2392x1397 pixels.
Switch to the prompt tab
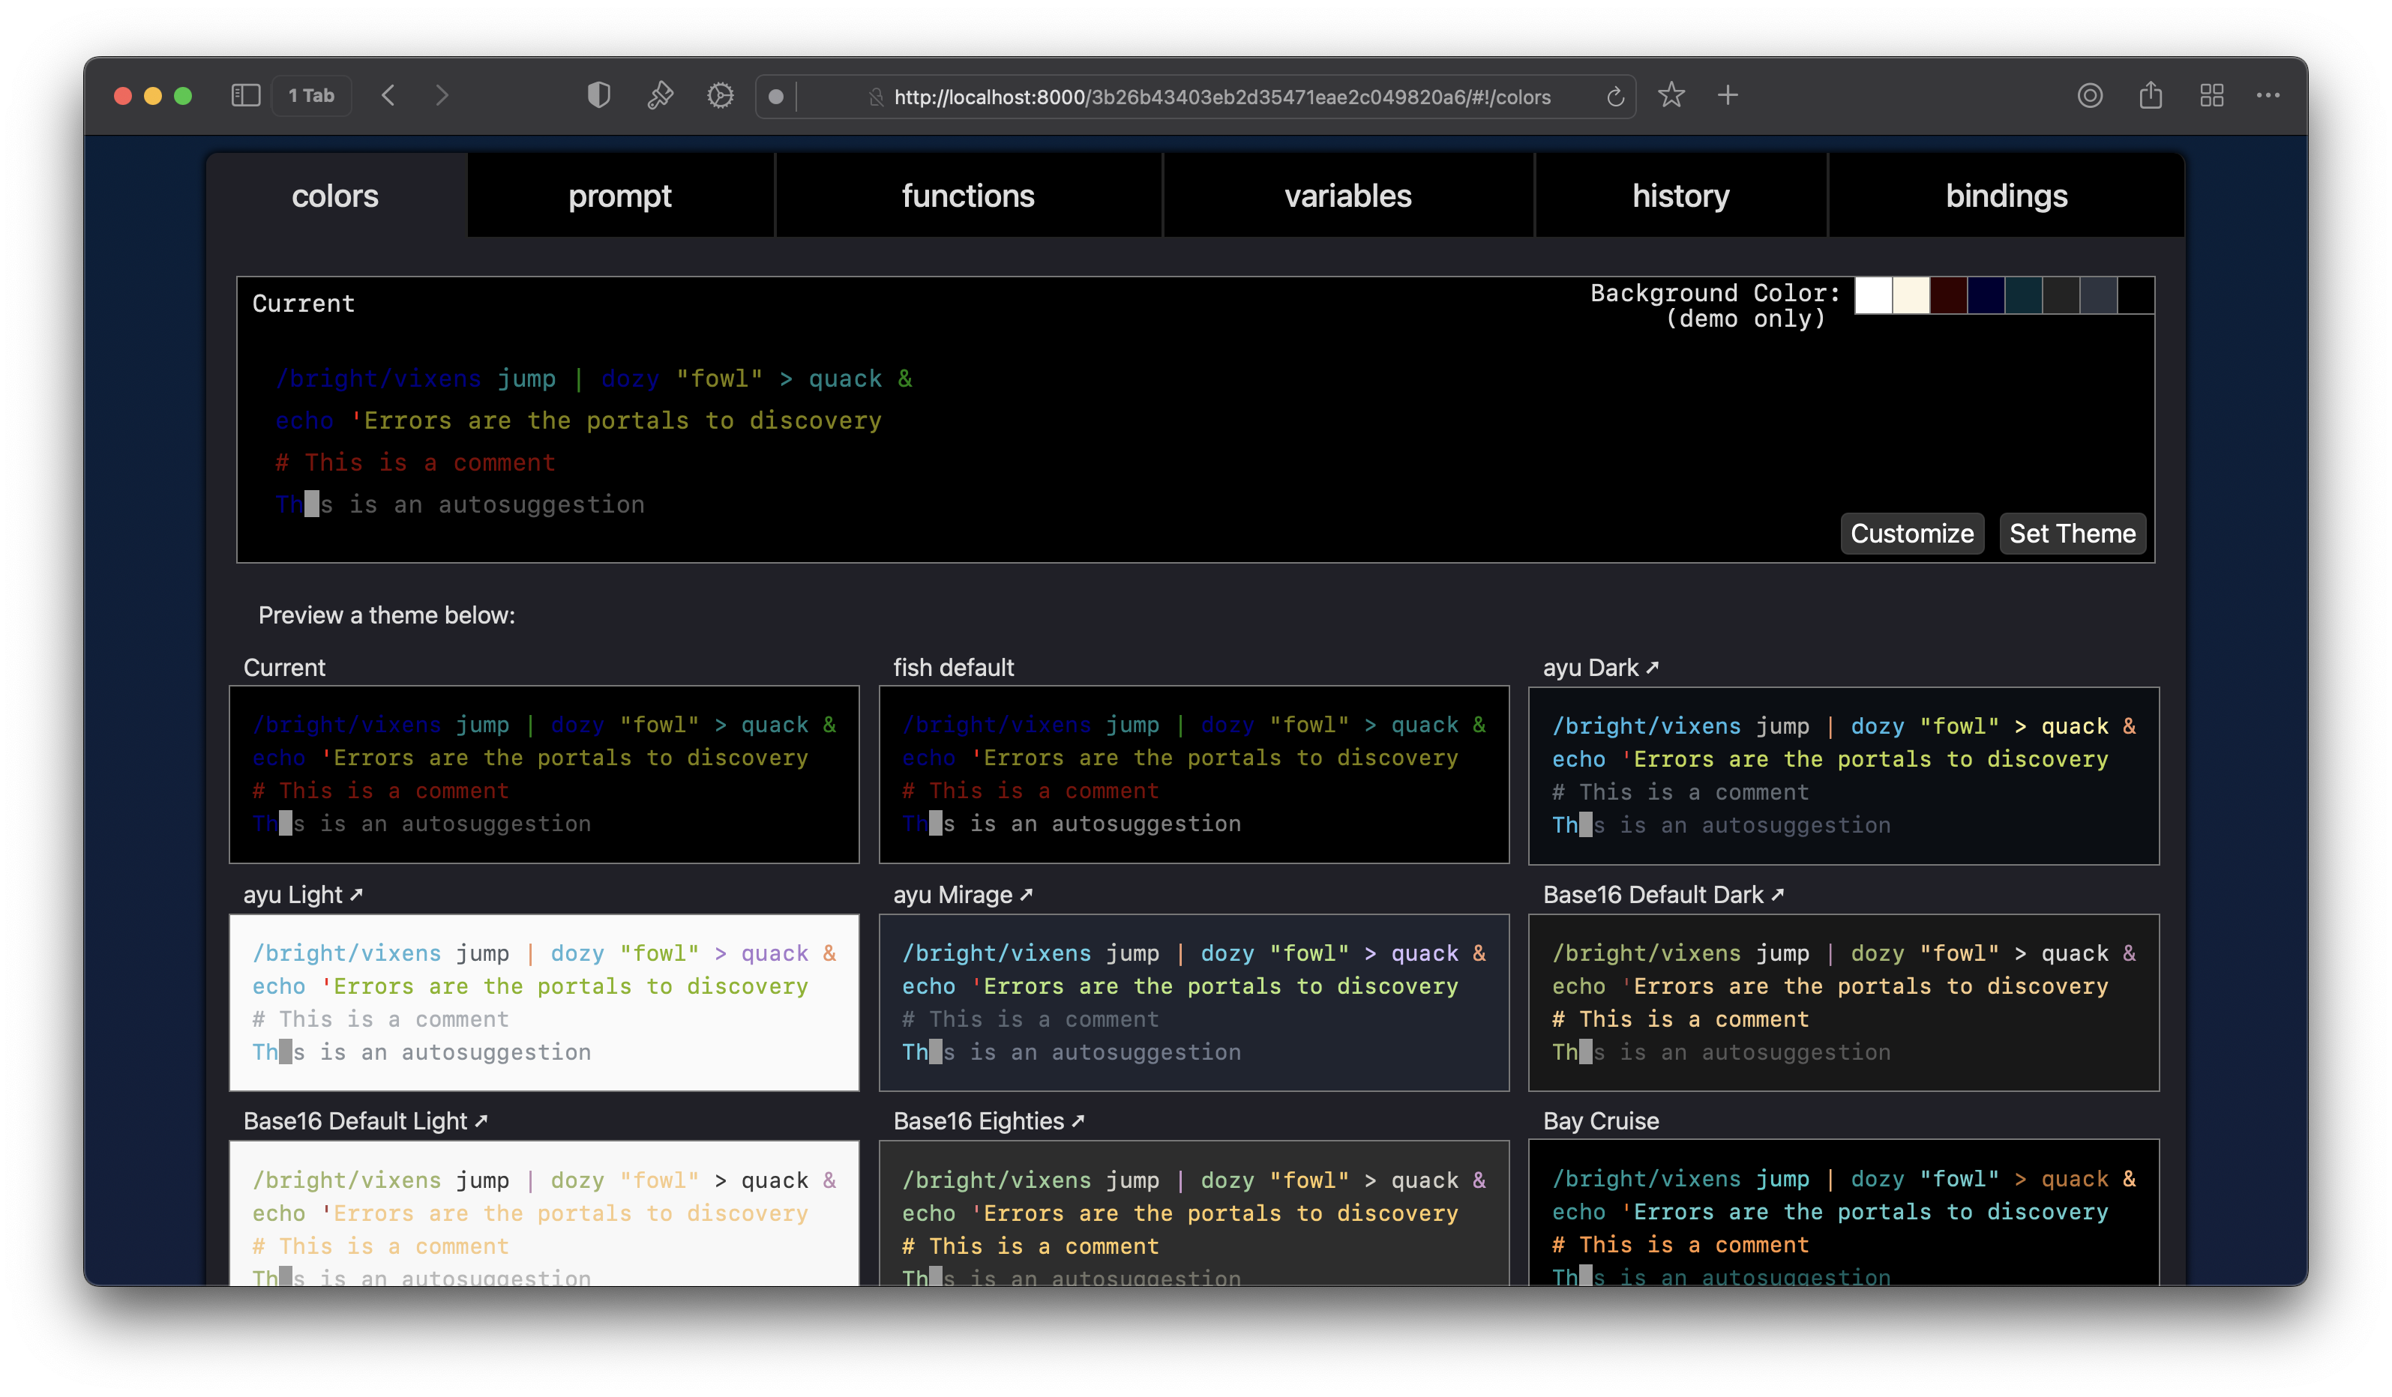pos(620,196)
